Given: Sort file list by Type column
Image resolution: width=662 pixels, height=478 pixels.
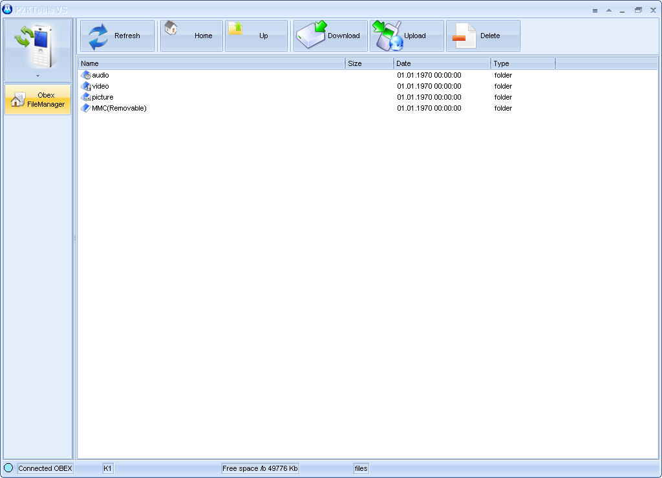Looking at the screenshot, I should click(522, 63).
